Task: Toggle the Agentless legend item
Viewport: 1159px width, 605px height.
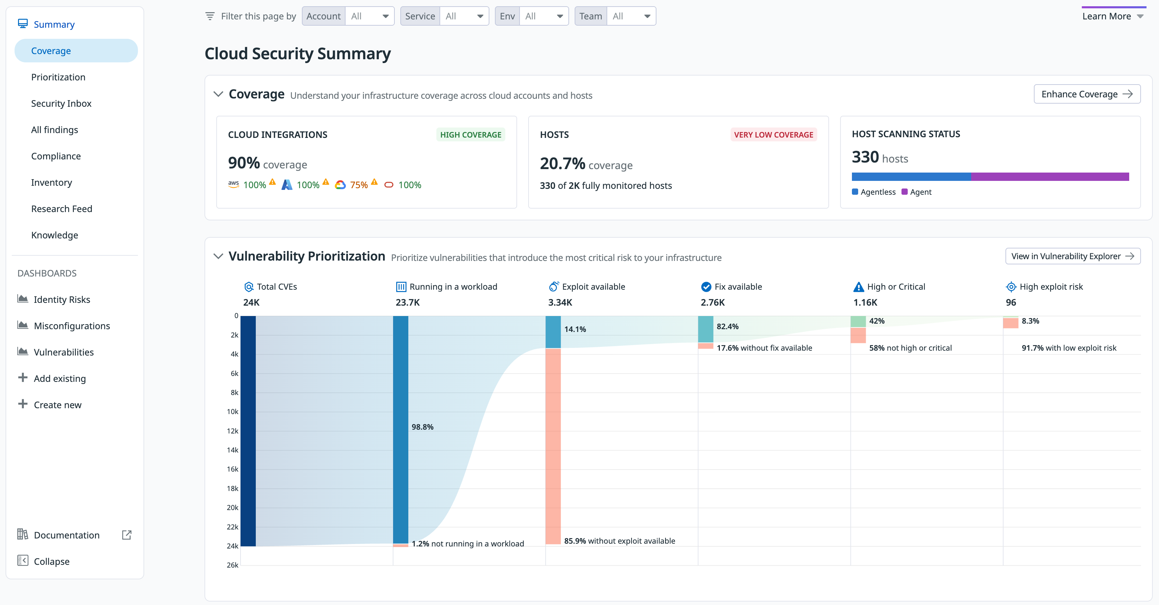Action: pos(873,192)
